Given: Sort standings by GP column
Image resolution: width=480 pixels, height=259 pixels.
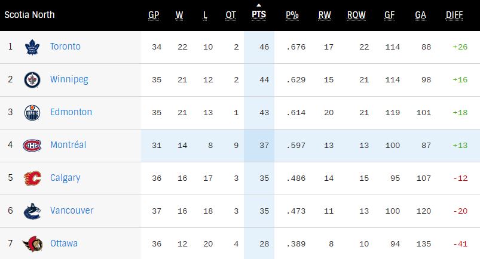Looking at the screenshot, I should point(154,15).
